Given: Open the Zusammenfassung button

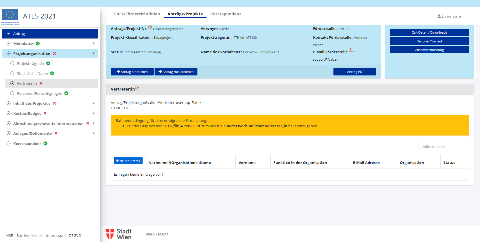Looking at the screenshot, I should [429, 50].
